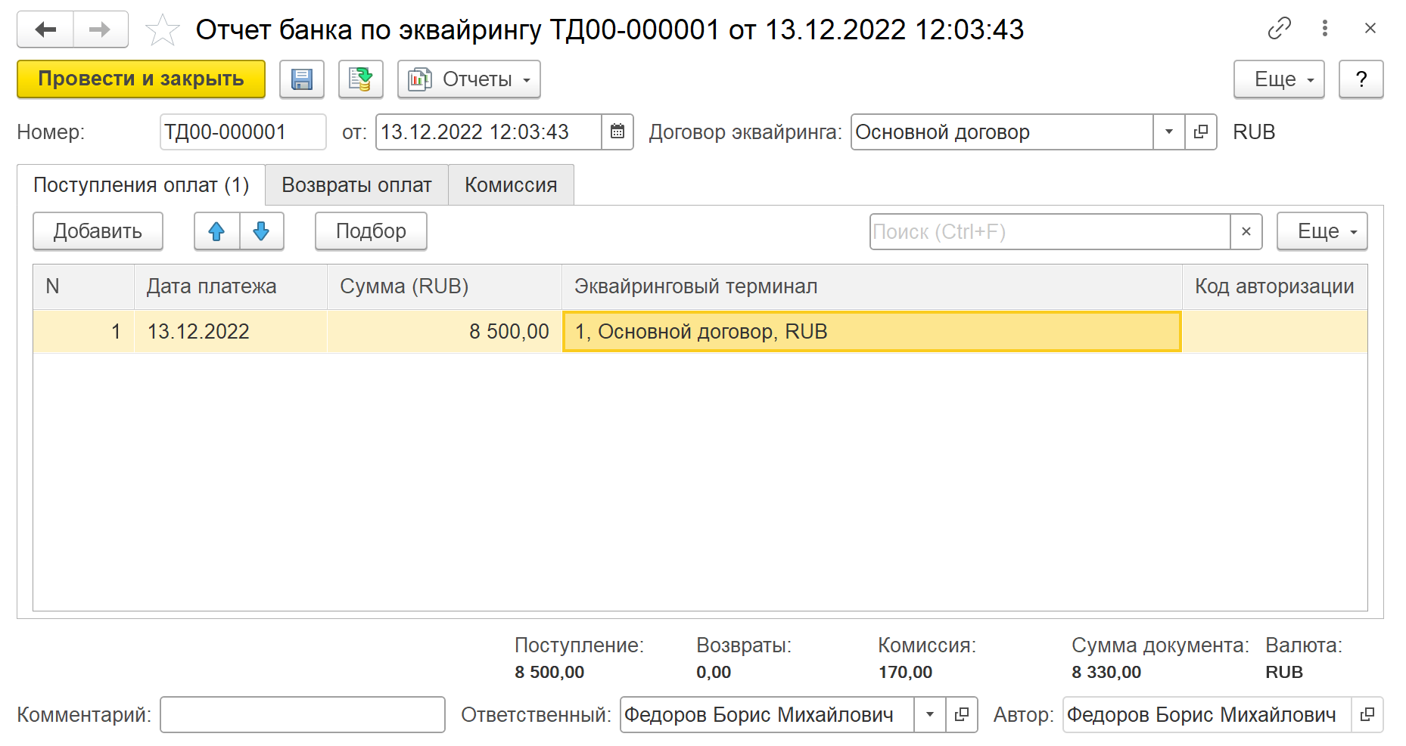Click the post document icon

360,79
